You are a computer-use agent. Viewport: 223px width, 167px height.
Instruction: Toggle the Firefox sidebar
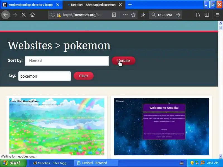click(207, 15)
